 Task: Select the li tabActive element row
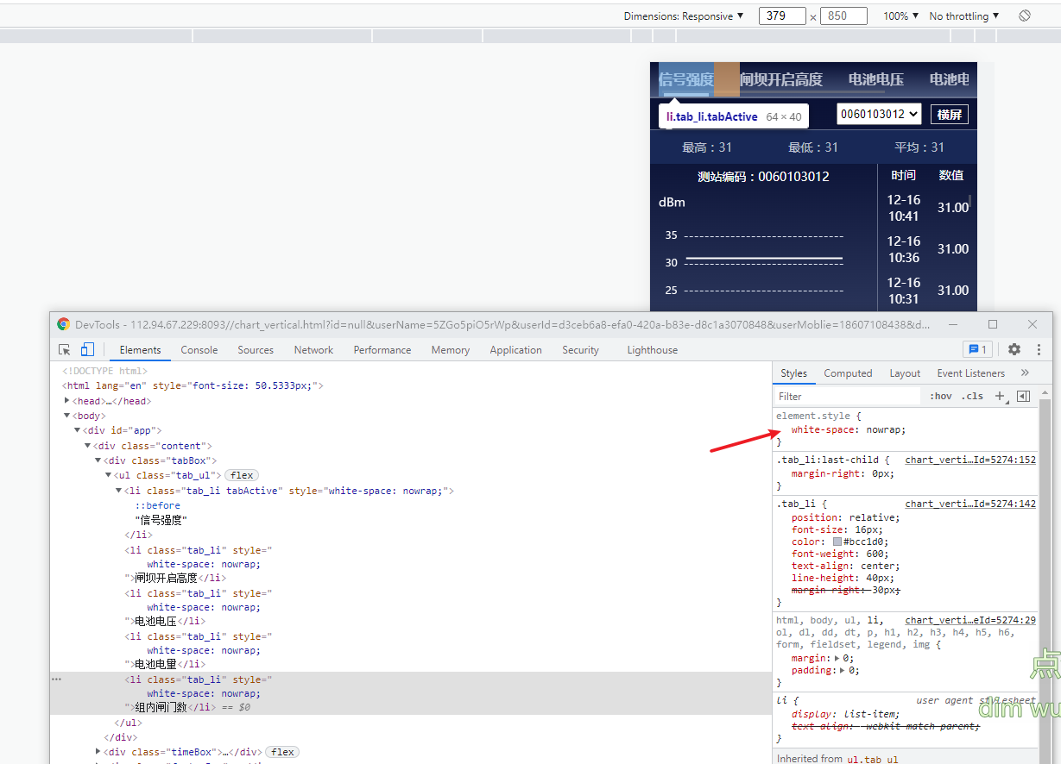click(x=289, y=491)
